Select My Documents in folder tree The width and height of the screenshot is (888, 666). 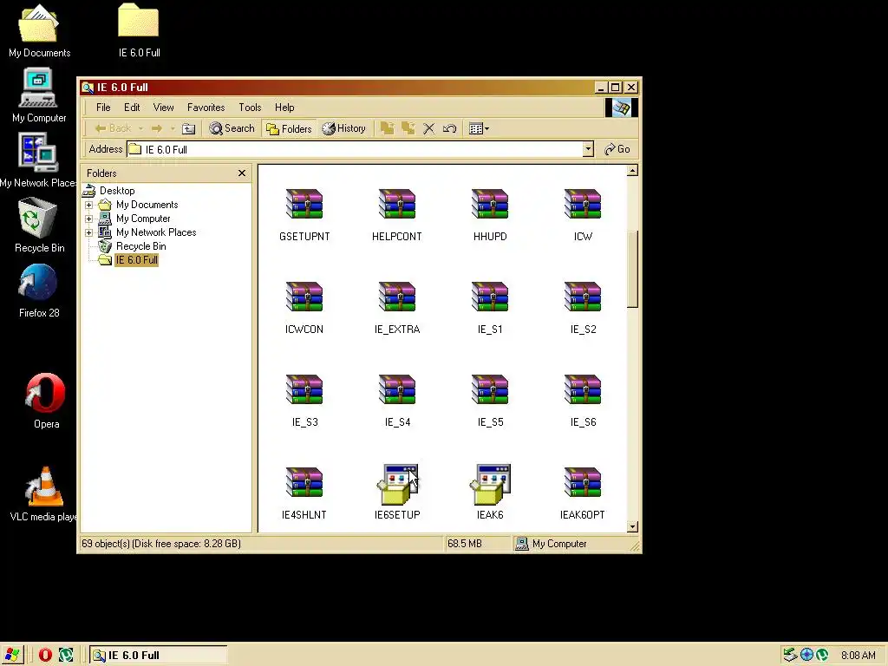pos(147,205)
